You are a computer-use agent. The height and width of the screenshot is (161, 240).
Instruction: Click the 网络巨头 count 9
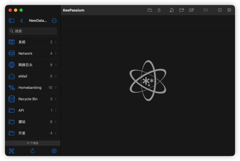click(51, 65)
